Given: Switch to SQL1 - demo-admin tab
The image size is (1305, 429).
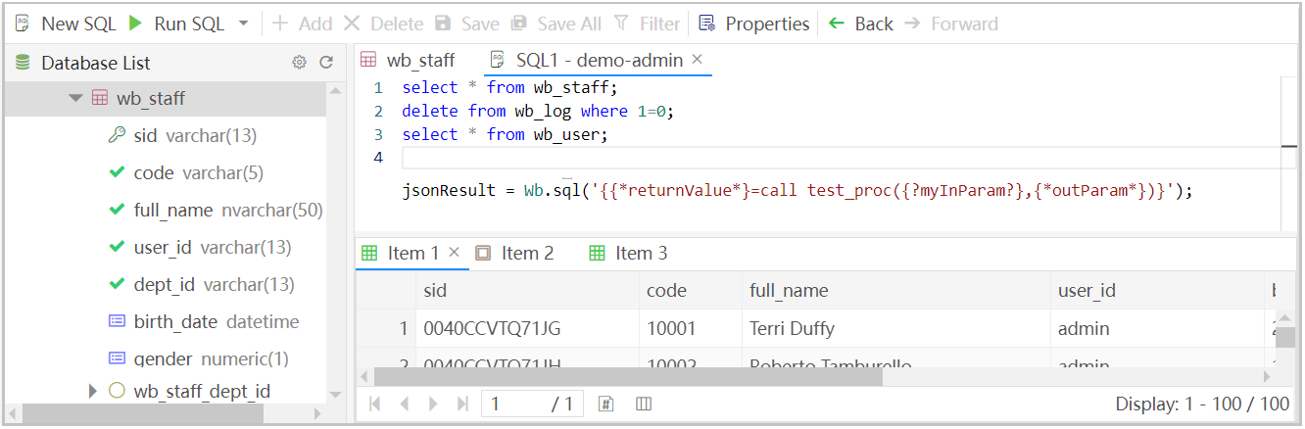Looking at the screenshot, I should (598, 60).
